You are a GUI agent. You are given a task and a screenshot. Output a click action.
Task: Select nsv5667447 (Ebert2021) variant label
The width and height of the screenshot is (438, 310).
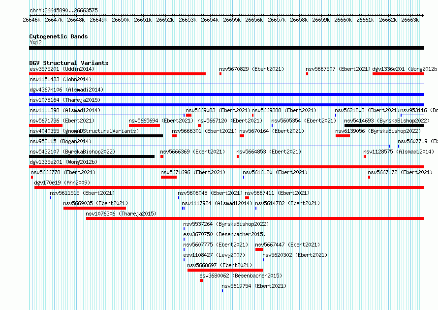click(x=287, y=245)
